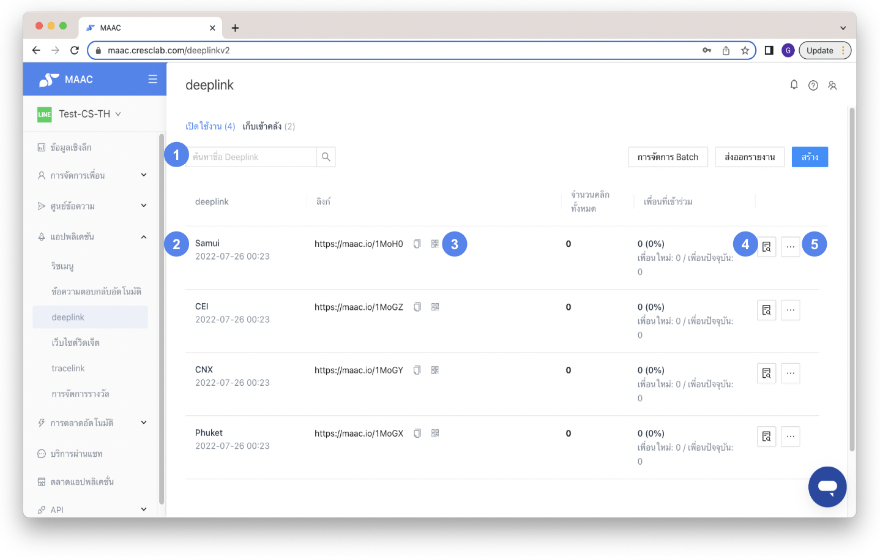Open the help question mark icon
880x556 pixels.
coord(813,86)
